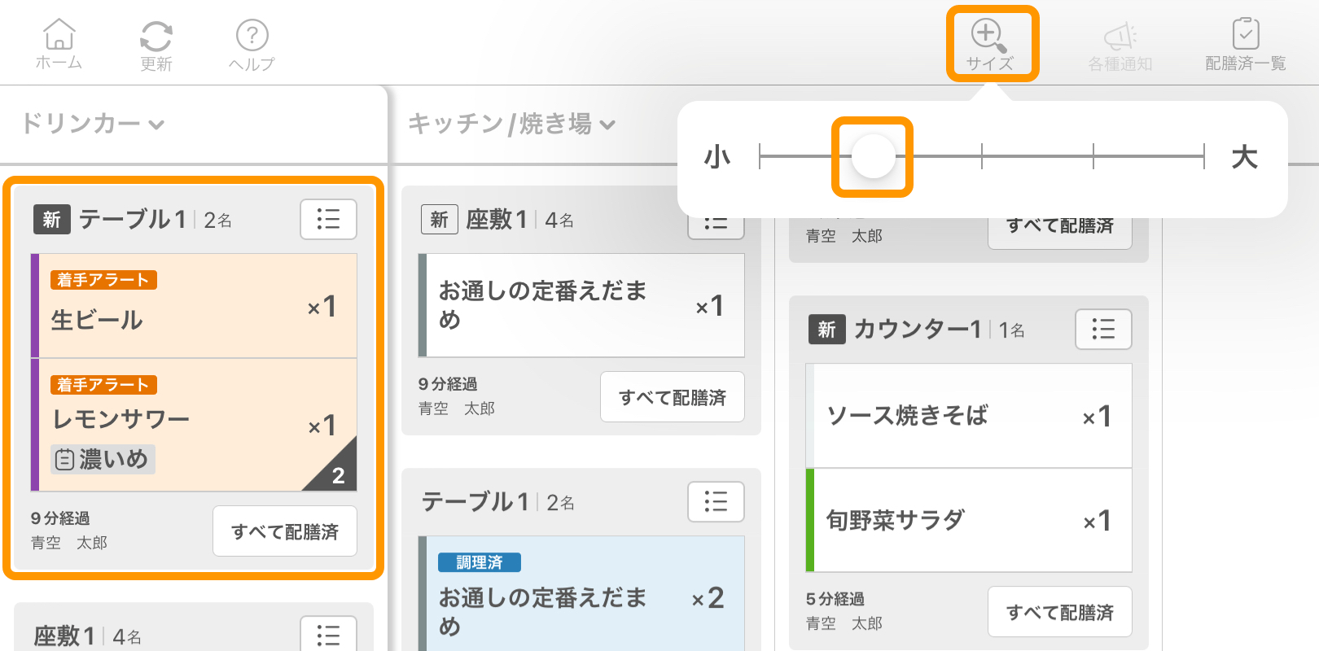Expand the ドリンカー dropdown
The image size is (1319, 651).
pos(93,124)
